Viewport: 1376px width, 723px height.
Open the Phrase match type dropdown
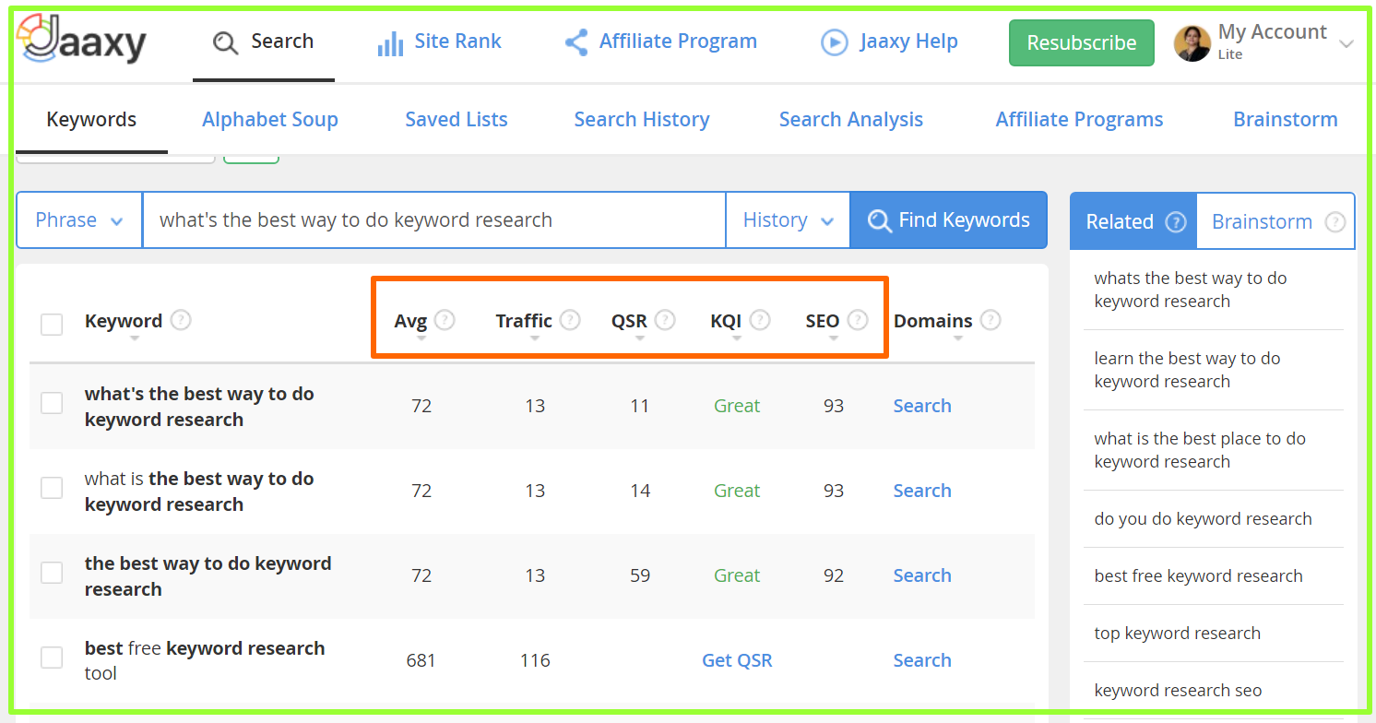(79, 220)
